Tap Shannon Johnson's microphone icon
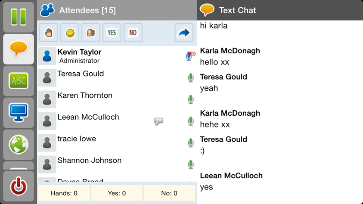The height and width of the screenshot is (204, 363). tap(190, 164)
